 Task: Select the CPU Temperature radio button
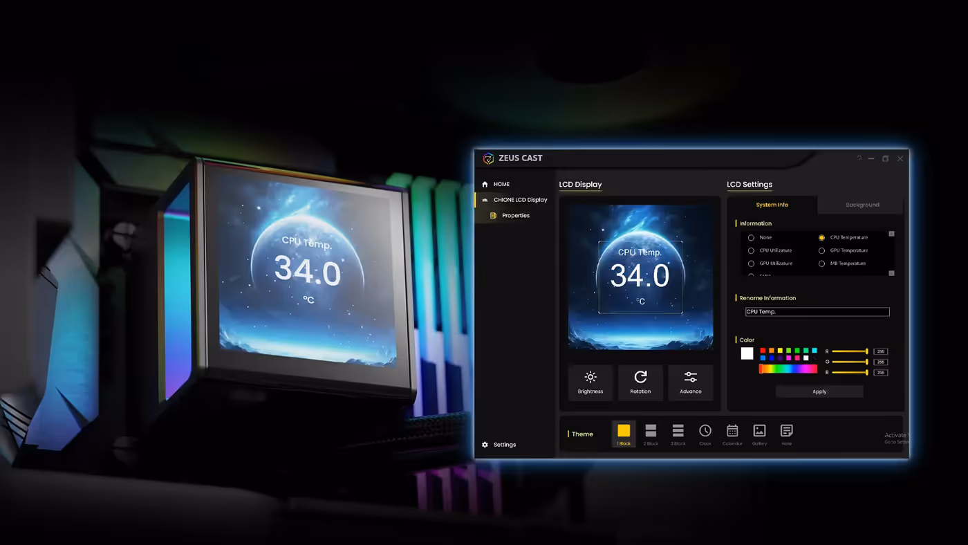(821, 237)
